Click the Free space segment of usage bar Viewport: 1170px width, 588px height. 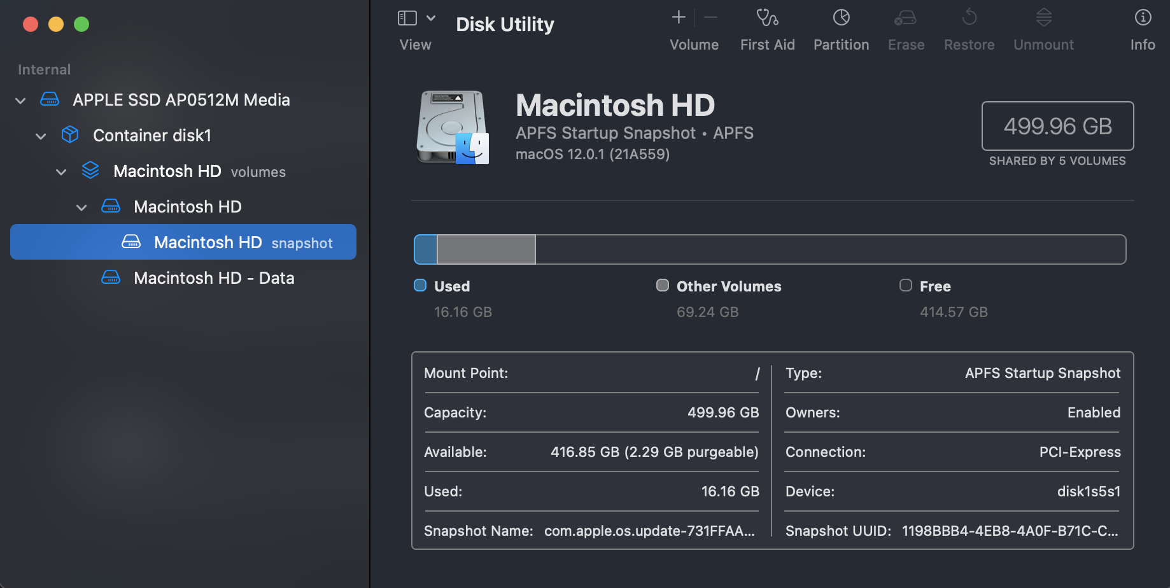831,249
